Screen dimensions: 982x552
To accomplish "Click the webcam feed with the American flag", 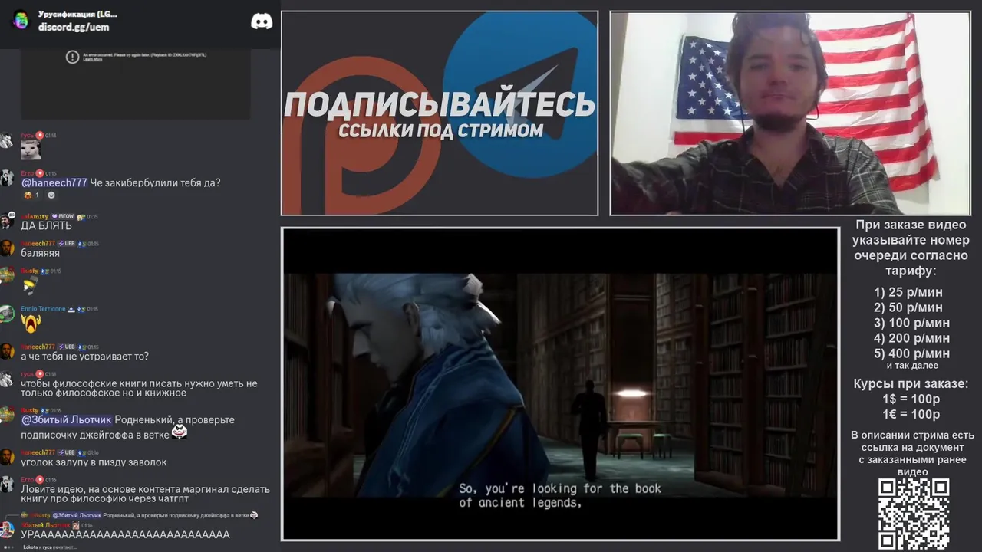I will pos(790,113).
